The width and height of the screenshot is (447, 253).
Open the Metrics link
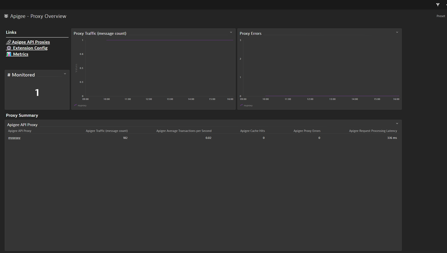pos(21,54)
